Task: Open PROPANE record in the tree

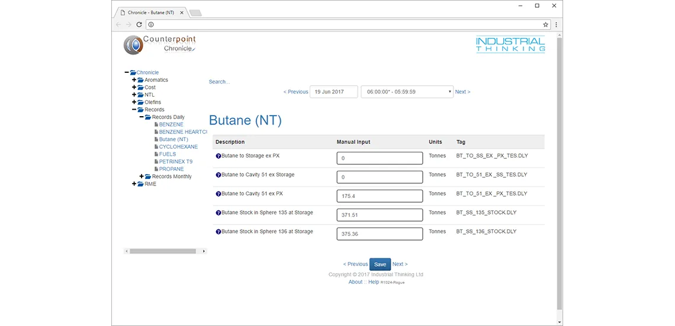Action: click(171, 169)
